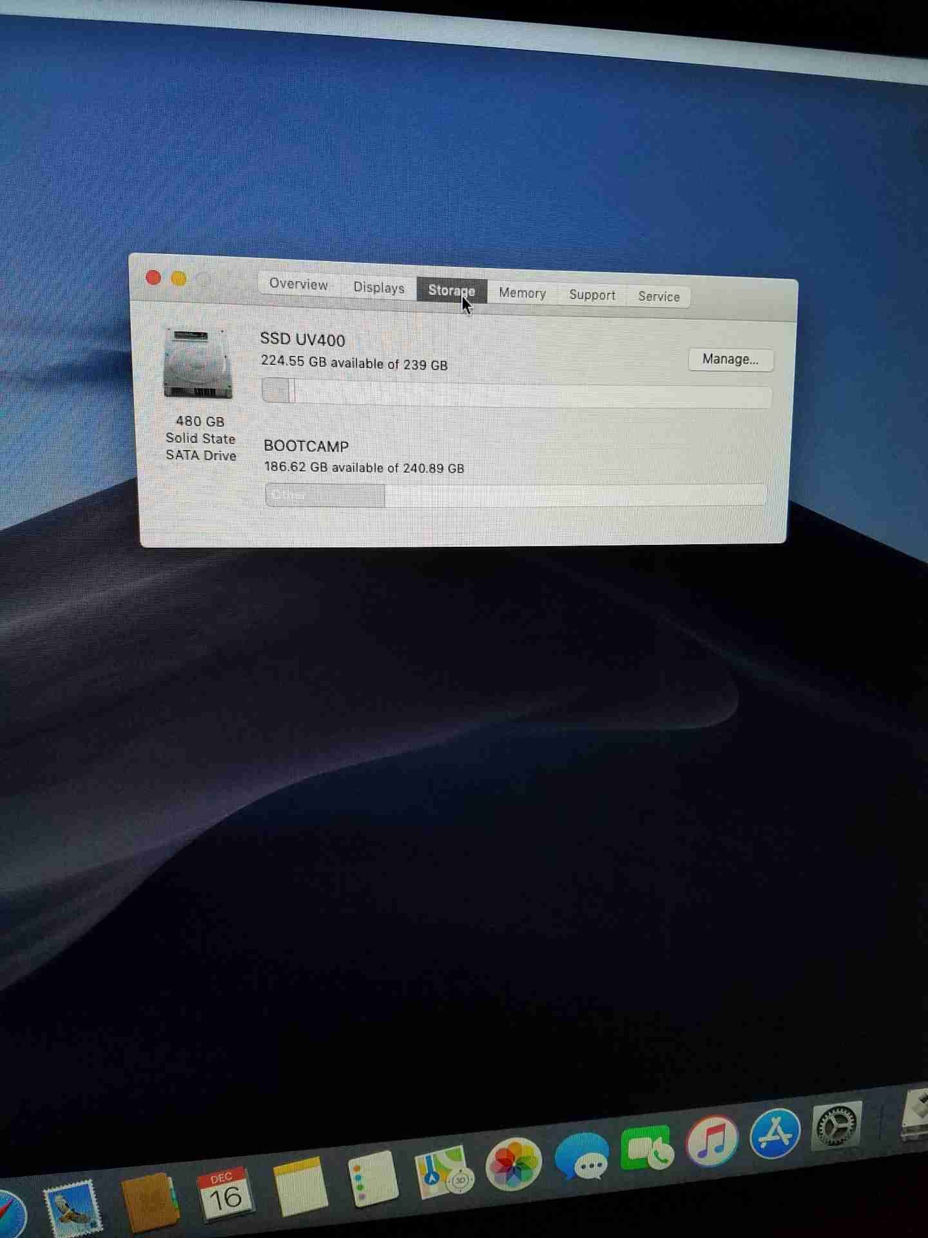Close the About This Mac window
The height and width of the screenshot is (1238, 928).
pos(153,278)
